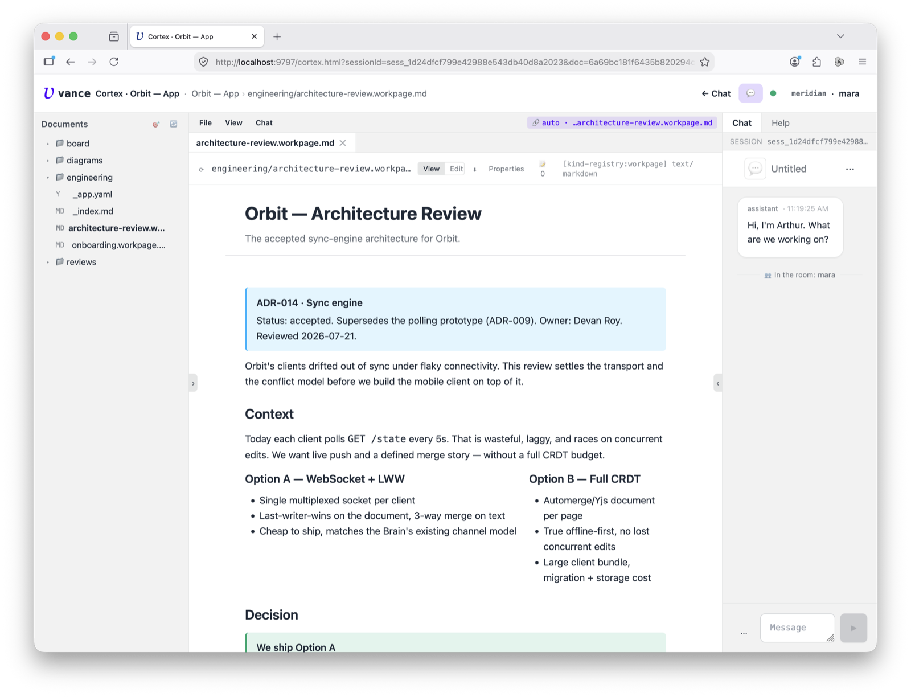911x697 pixels.
Task: Expand the board folder arrow
Action: pyautogui.click(x=48, y=144)
